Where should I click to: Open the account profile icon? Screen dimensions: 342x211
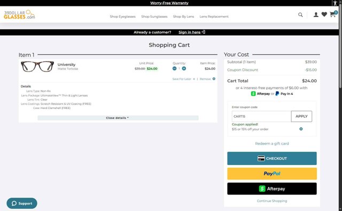coord(316,14)
